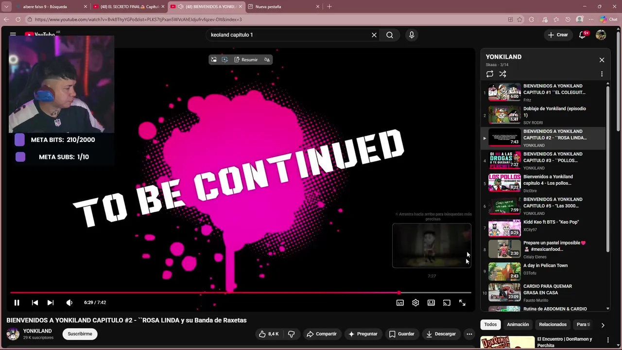
Task: Start voice search with microphone
Action: (x=412, y=35)
